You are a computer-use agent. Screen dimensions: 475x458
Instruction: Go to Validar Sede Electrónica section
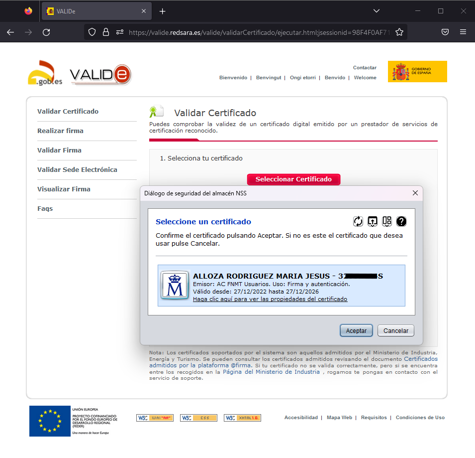77,170
